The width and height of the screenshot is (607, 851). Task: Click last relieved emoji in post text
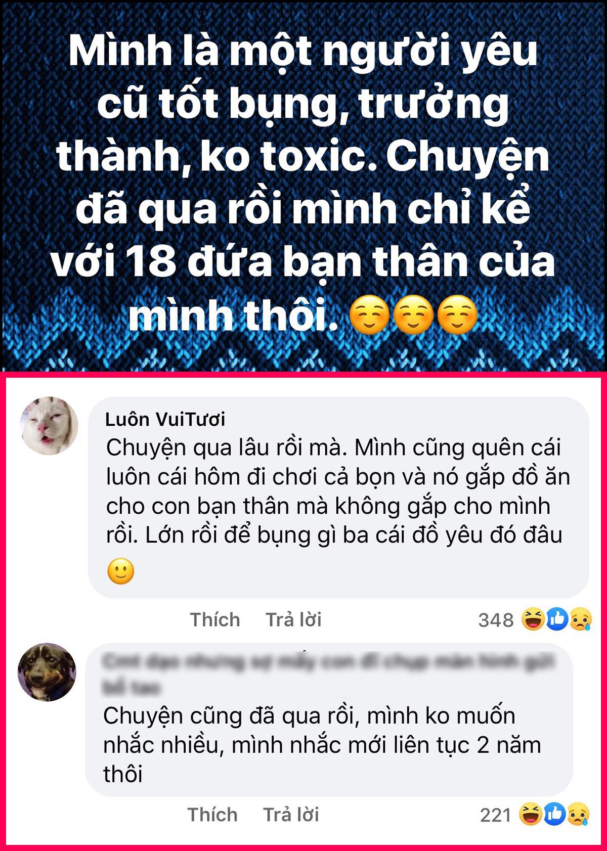(x=457, y=316)
